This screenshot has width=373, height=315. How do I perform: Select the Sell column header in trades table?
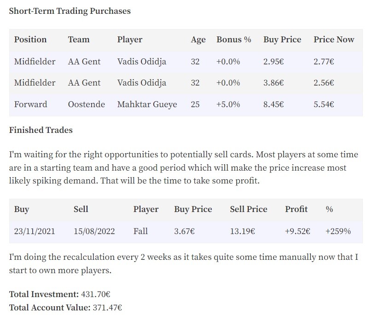(x=81, y=209)
